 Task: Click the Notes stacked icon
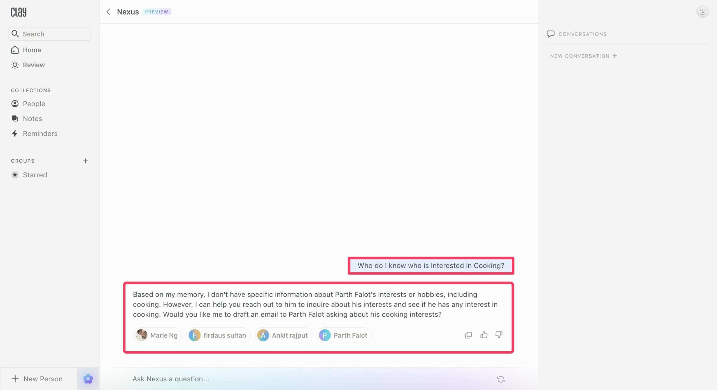coord(15,119)
